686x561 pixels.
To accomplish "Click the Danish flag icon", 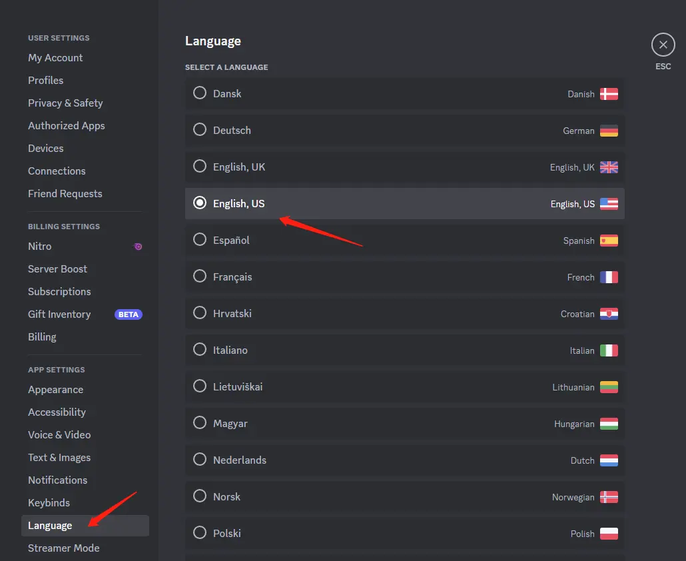I will coord(609,94).
